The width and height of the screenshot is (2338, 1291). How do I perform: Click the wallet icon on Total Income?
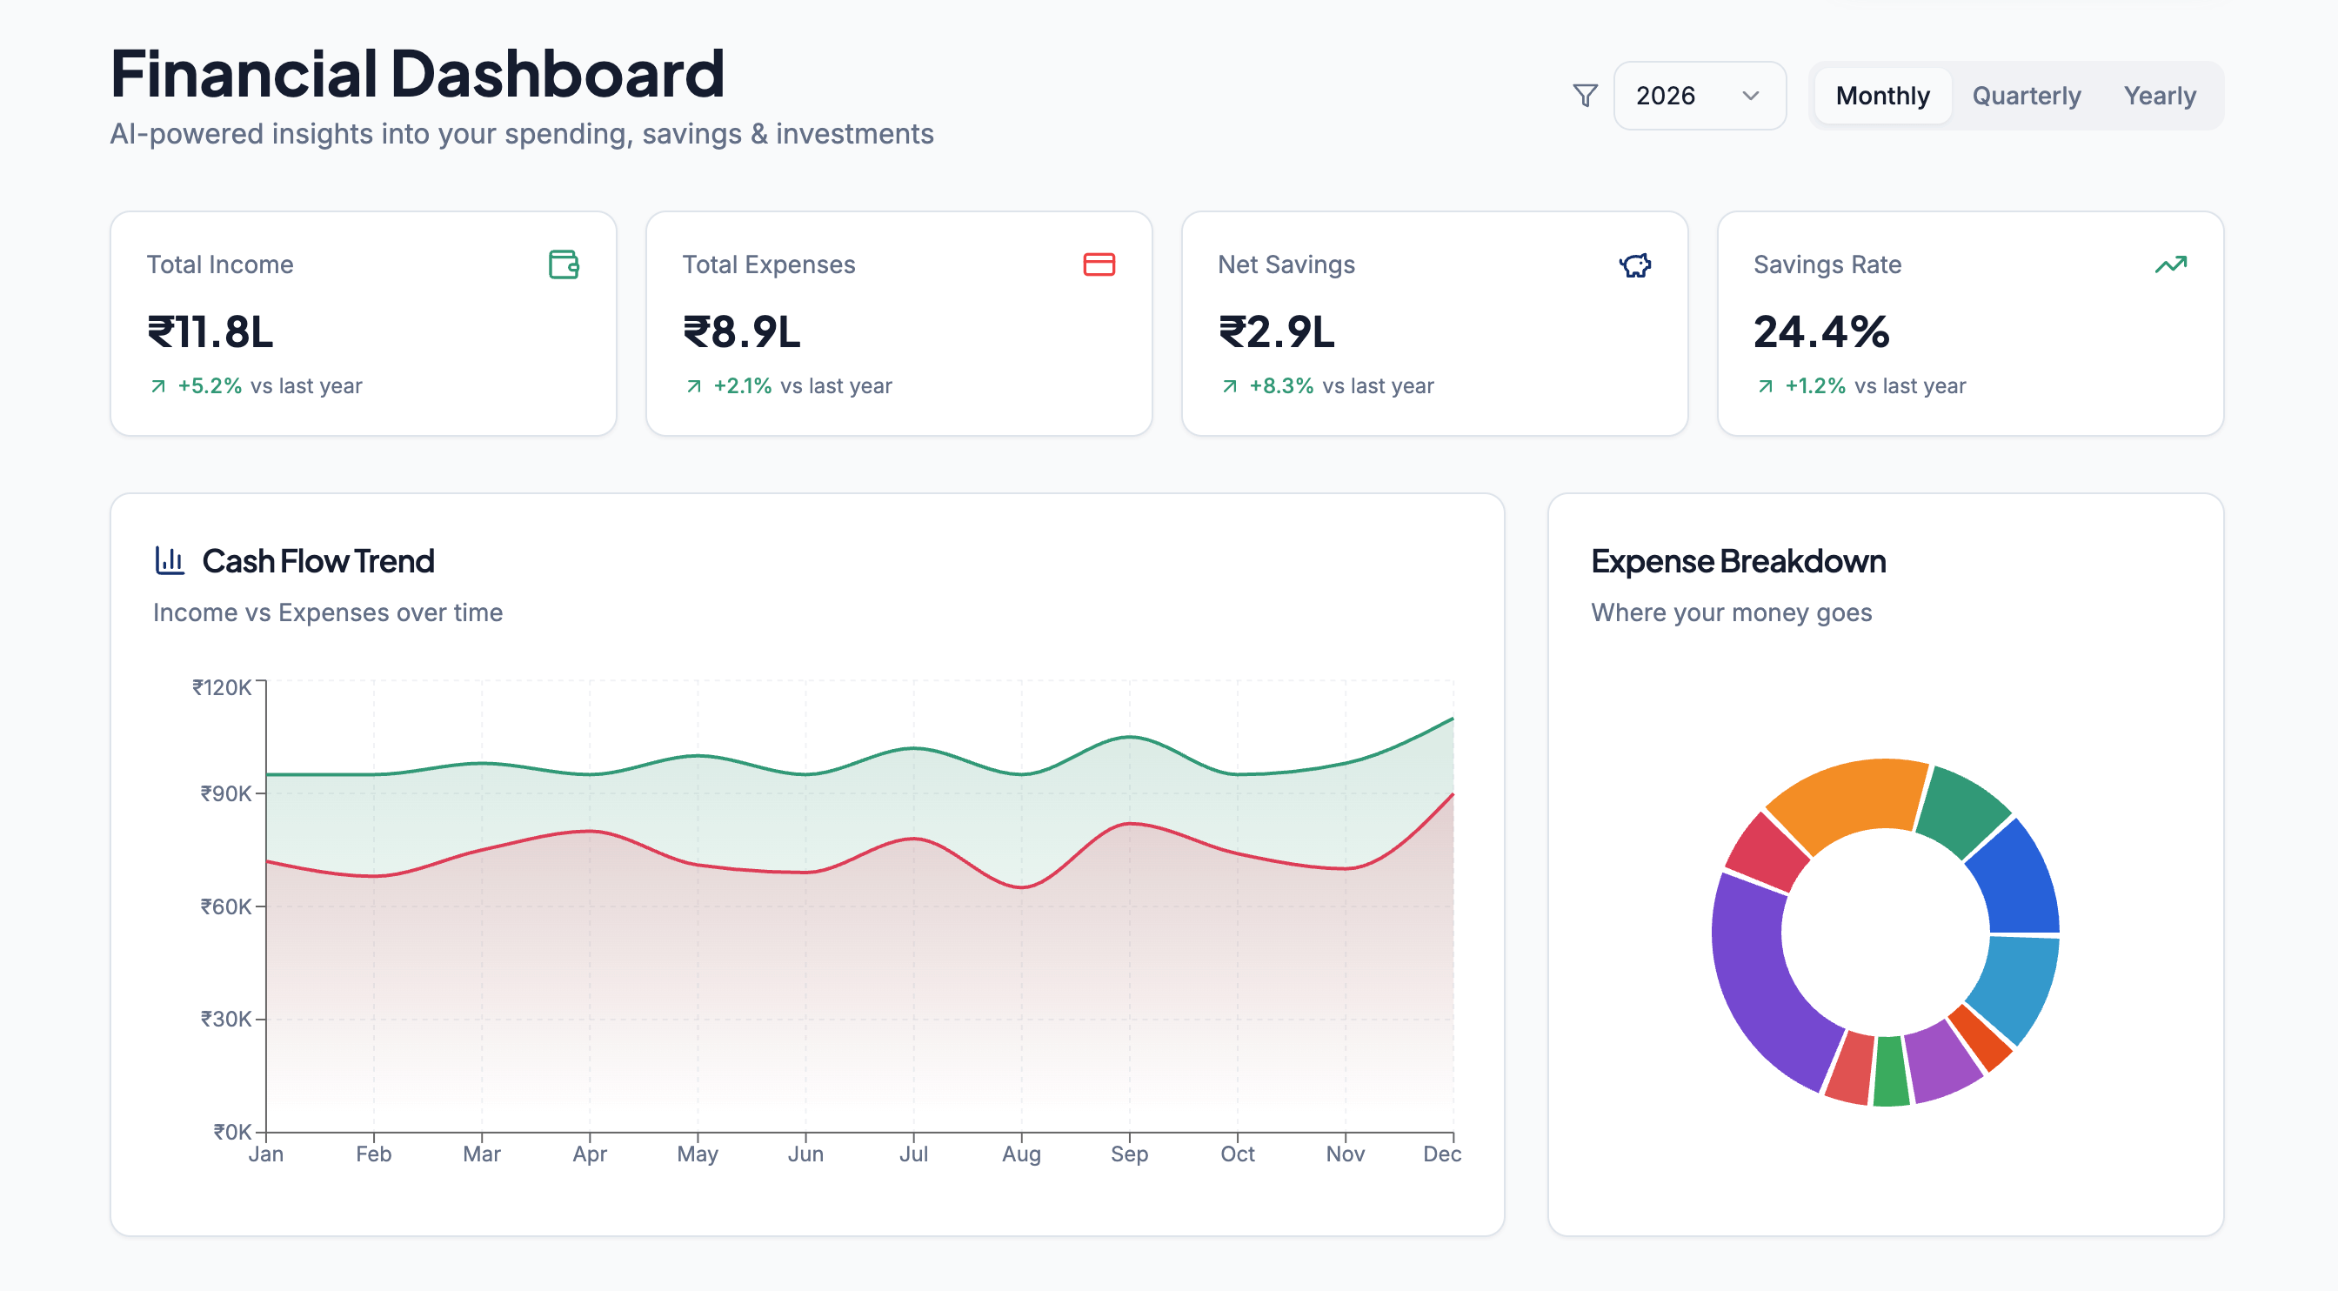click(x=564, y=264)
